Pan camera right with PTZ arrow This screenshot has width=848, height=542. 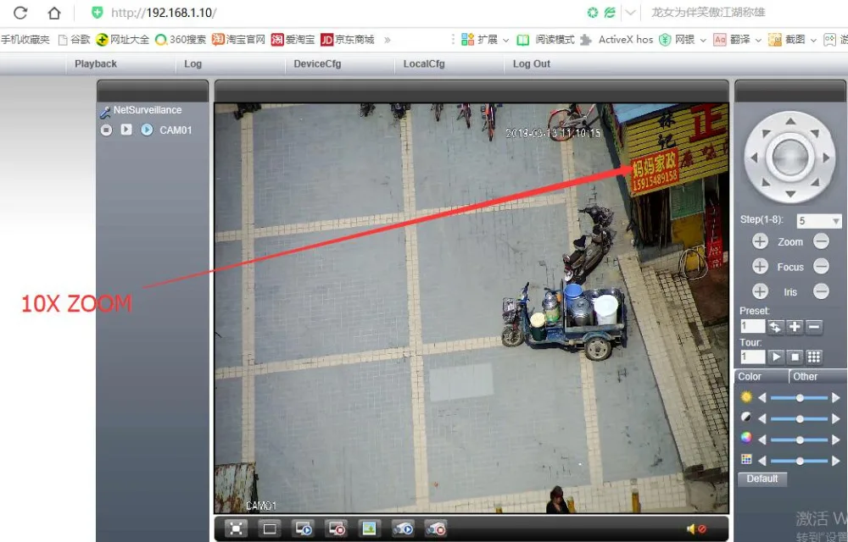coord(826,158)
